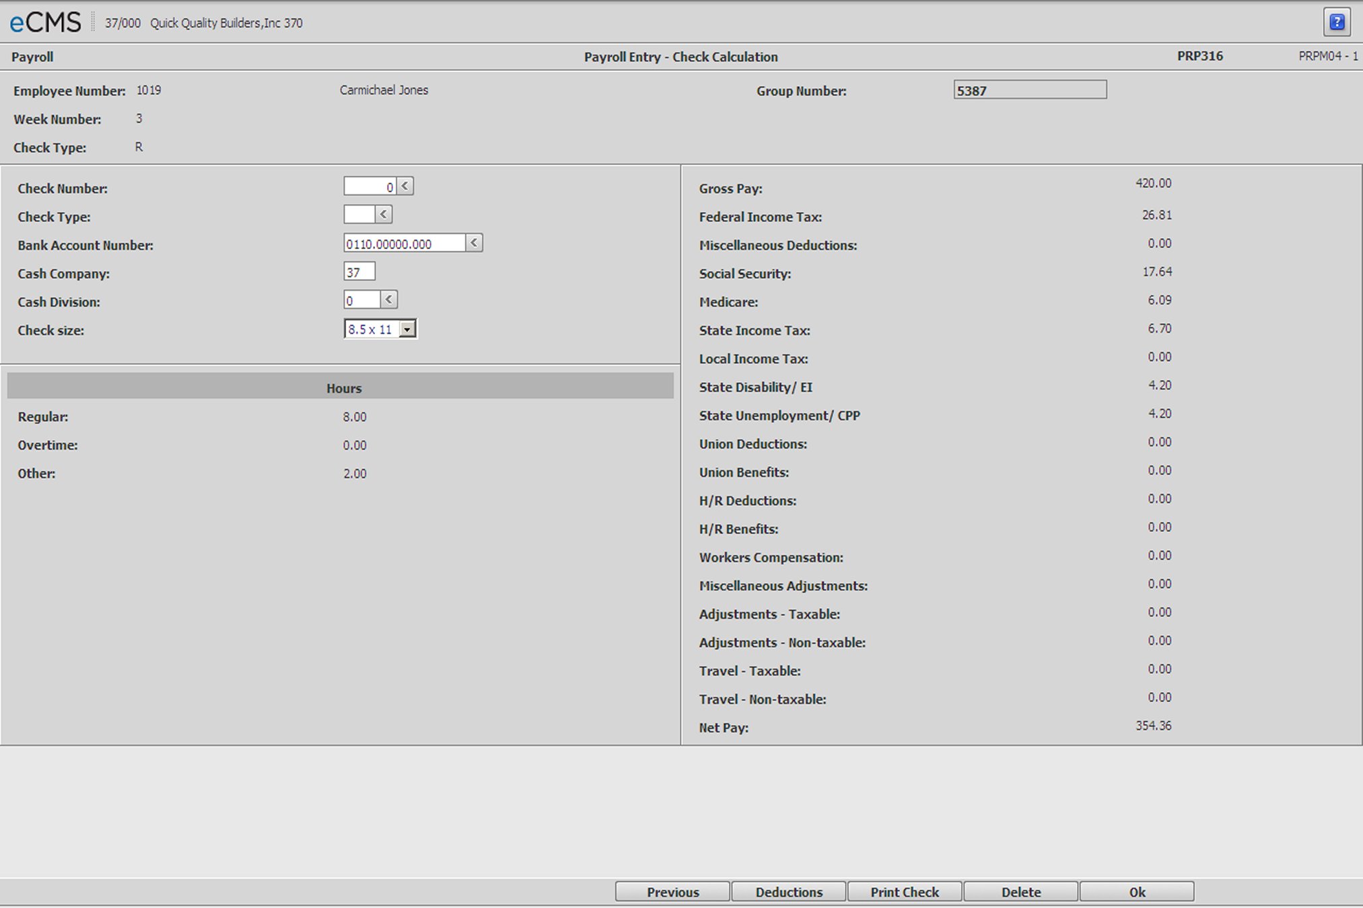Open lookup for Cash Division field

point(389,299)
